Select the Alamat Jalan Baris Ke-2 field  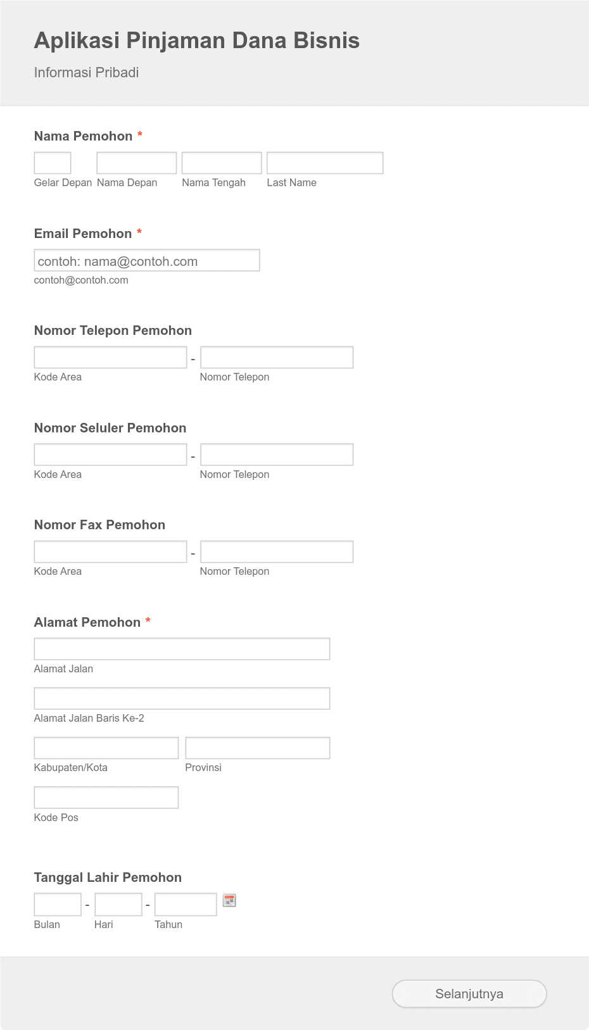coord(182,698)
